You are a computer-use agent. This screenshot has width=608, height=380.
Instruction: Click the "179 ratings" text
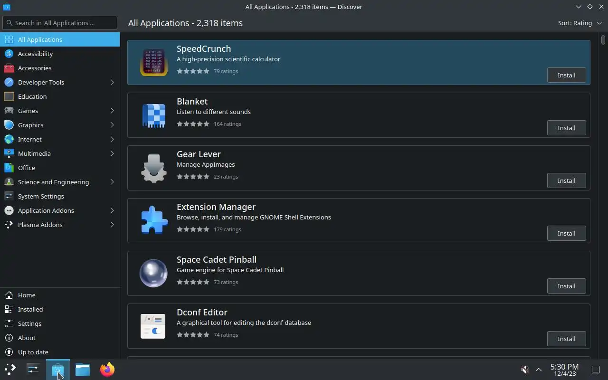(228, 229)
